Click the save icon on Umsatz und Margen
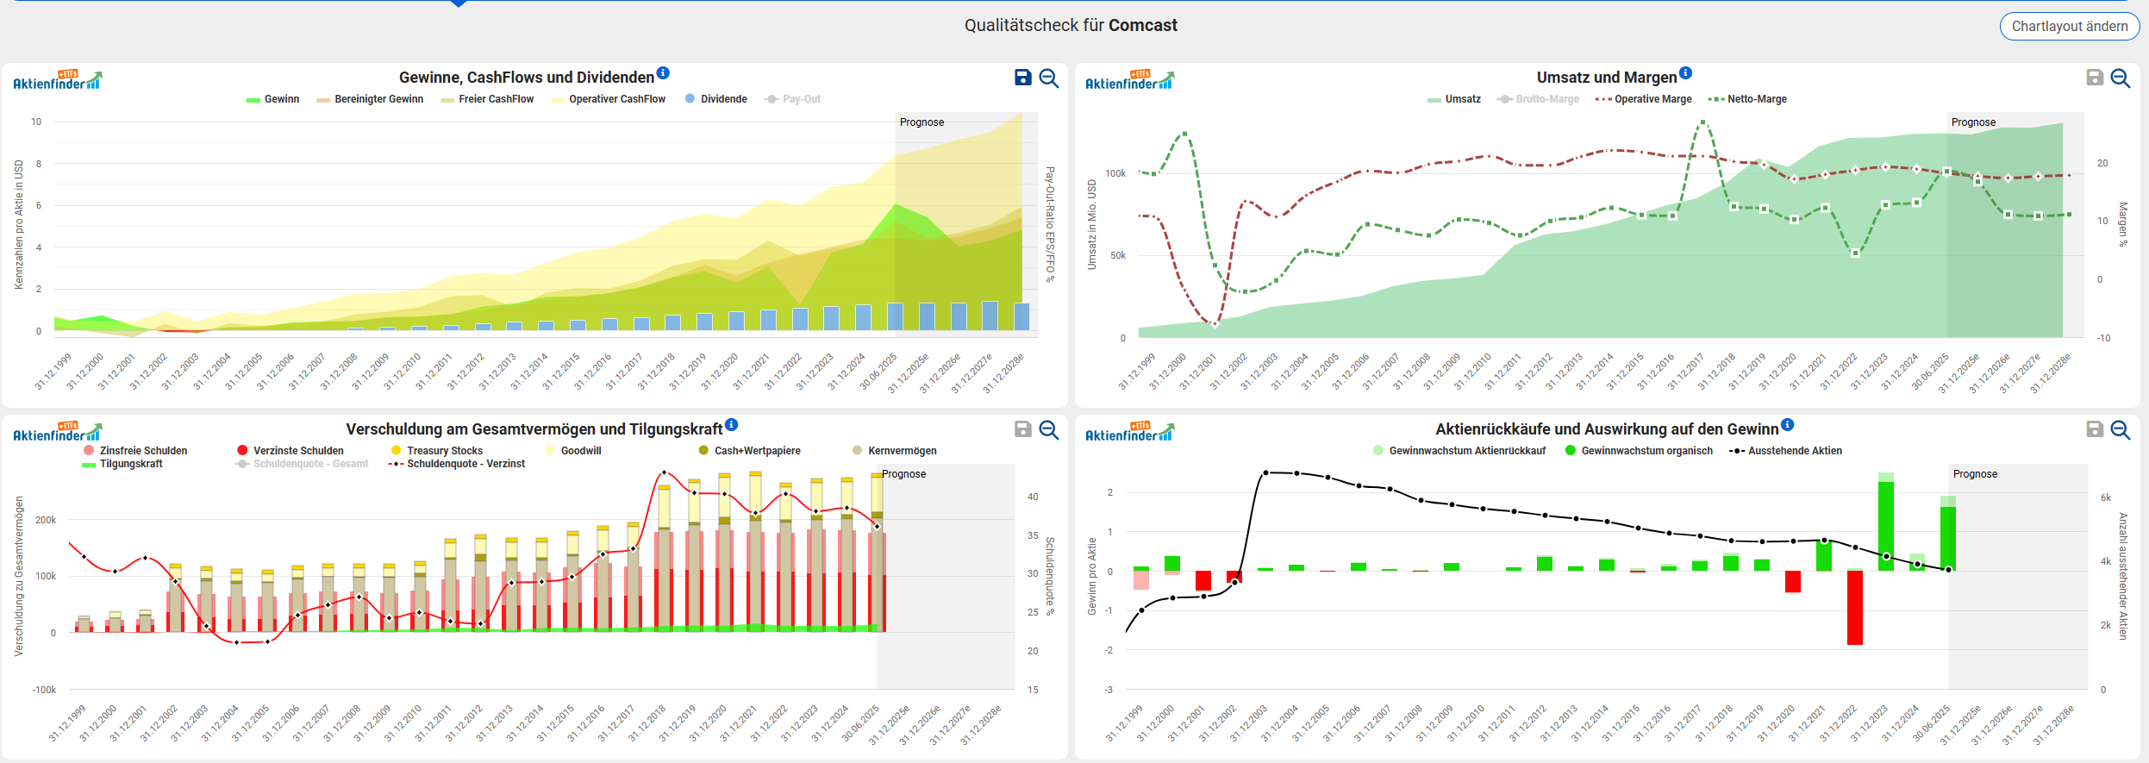The height and width of the screenshot is (763, 2149). coord(2094,78)
